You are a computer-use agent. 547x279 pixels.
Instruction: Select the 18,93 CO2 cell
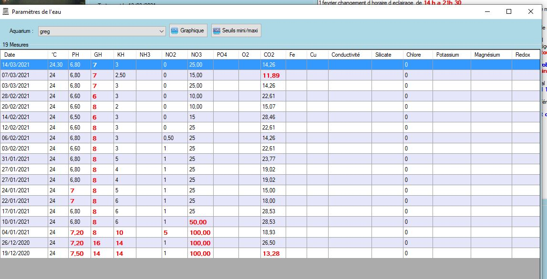[x=273, y=232]
